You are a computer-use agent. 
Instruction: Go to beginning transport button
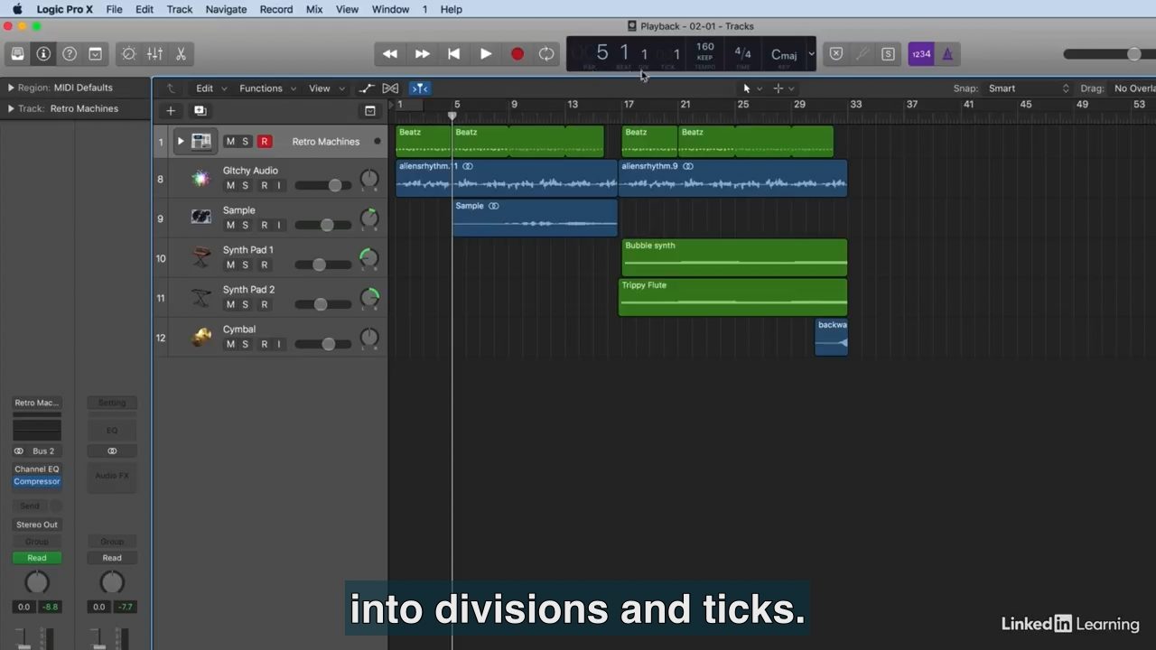(453, 54)
